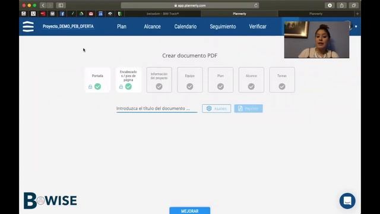Open a new Safari tab
380x214 pixels.
click(357, 14)
